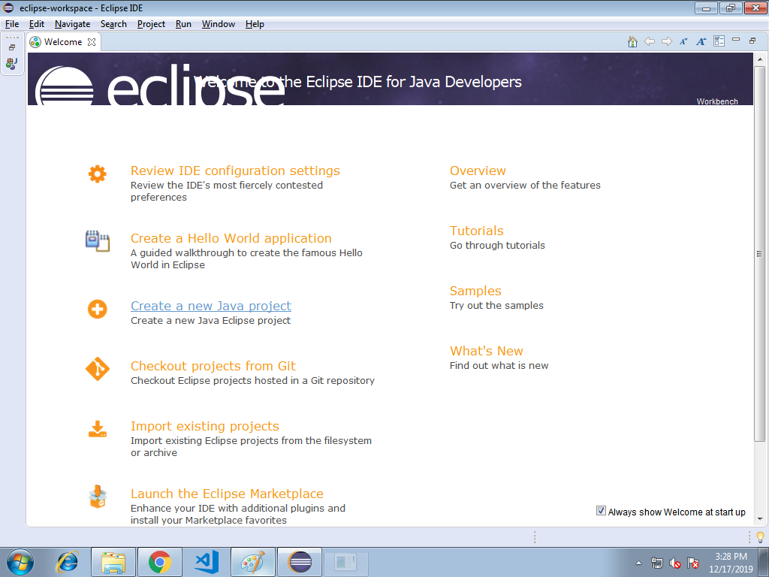This screenshot has height=577, width=769.
Task: Click the Show desktop strip
Action: click(764, 562)
